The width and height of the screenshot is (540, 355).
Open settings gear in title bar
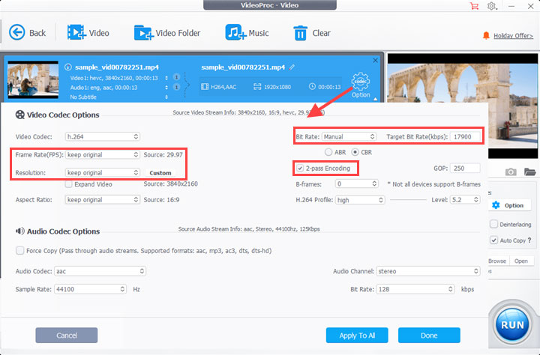pyautogui.click(x=491, y=6)
